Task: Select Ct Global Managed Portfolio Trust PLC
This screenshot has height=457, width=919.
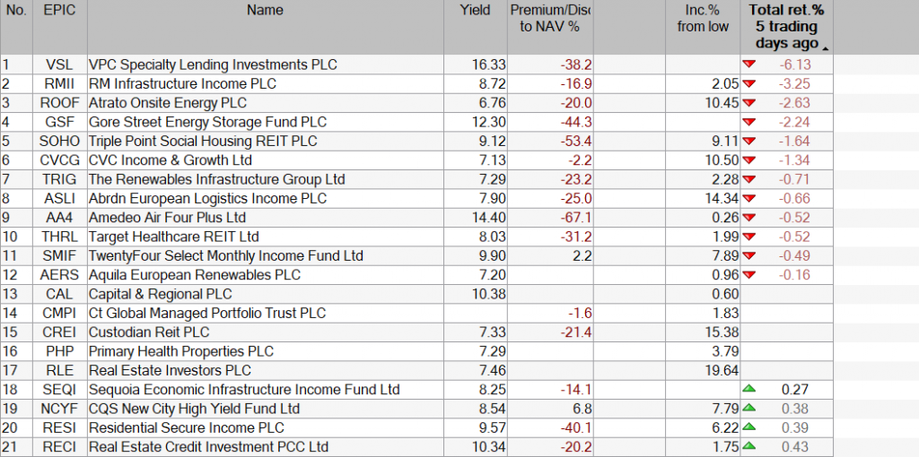Action: [x=207, y=313]
